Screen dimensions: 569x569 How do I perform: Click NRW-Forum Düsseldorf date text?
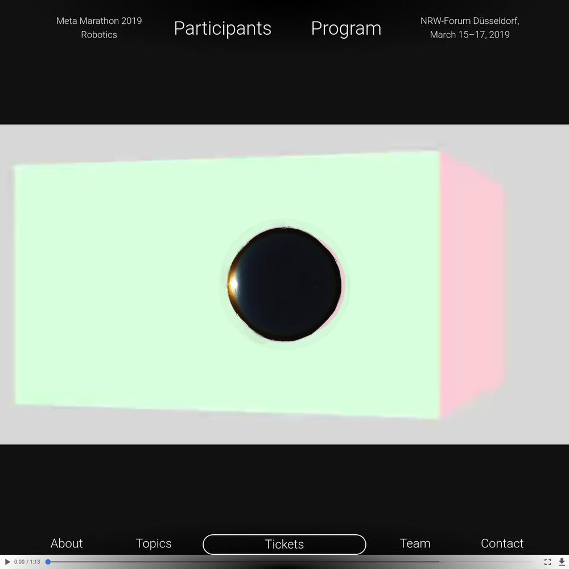tap(469, 27)
